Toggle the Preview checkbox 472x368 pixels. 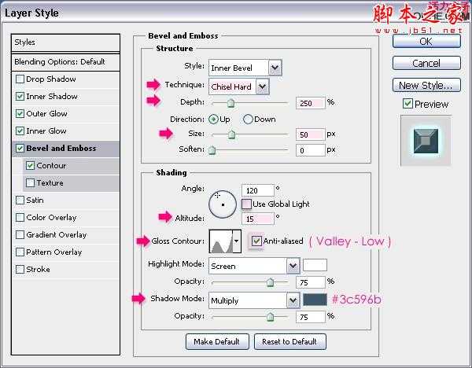[x=407, y=104]
